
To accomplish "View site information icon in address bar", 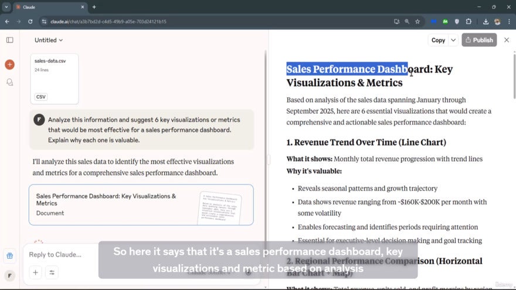I will pyautogui.click(x=44, y=21).
